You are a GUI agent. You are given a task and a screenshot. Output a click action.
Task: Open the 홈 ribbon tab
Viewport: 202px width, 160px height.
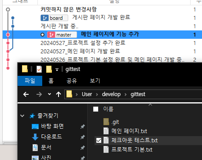tap(51, 81)
